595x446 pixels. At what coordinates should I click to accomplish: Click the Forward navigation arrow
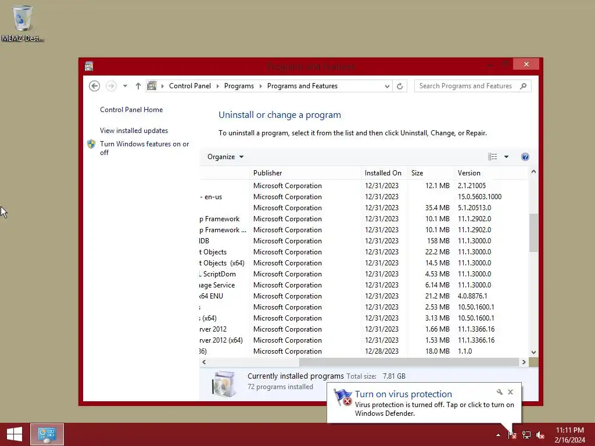coord(111,86)
